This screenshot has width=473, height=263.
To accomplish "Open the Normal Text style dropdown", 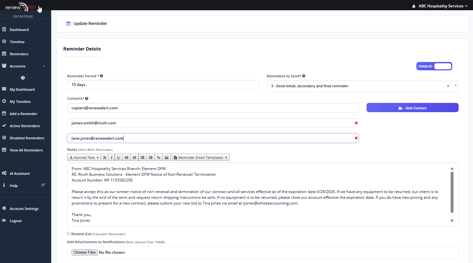I will [x=84, y=158].
